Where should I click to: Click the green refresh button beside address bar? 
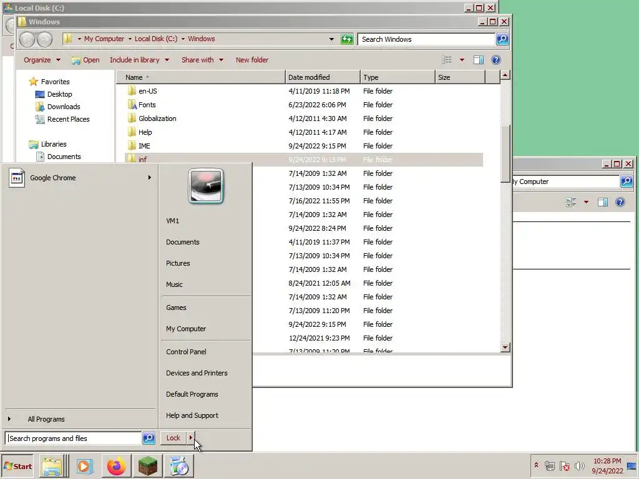[347, 39]
